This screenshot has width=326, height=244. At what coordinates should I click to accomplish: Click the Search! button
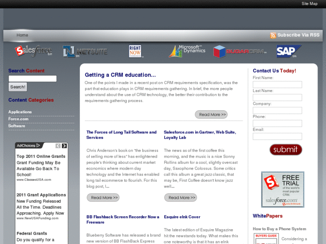point(17,87)
